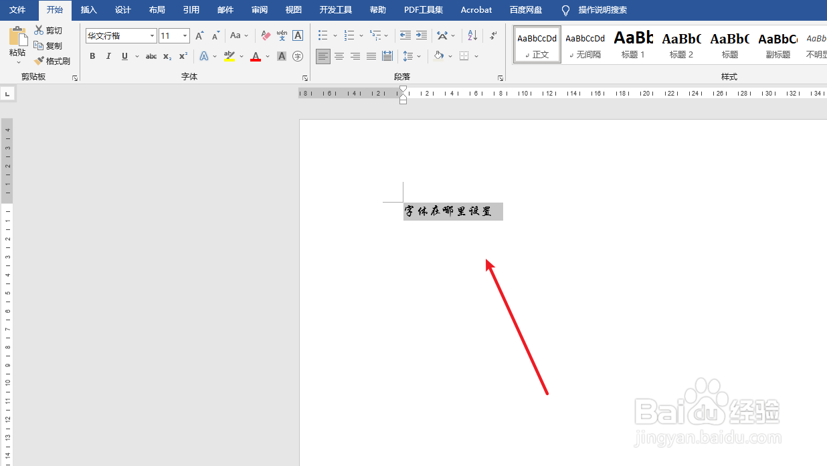This screenshot has height=466, width=827.
Task: Click the numbered list icon
Action: tap(349, 35)
